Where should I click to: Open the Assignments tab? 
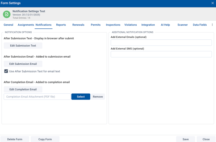26,25
